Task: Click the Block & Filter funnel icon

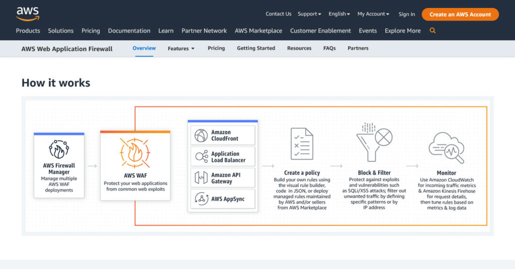Action: pyautogui.click(x=374, y=142)
